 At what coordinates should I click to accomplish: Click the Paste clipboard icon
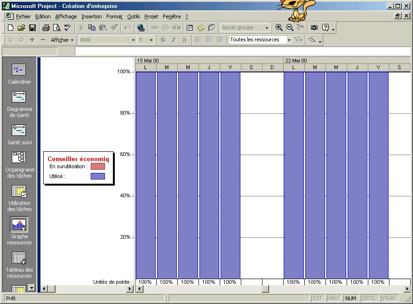point(103,28)
